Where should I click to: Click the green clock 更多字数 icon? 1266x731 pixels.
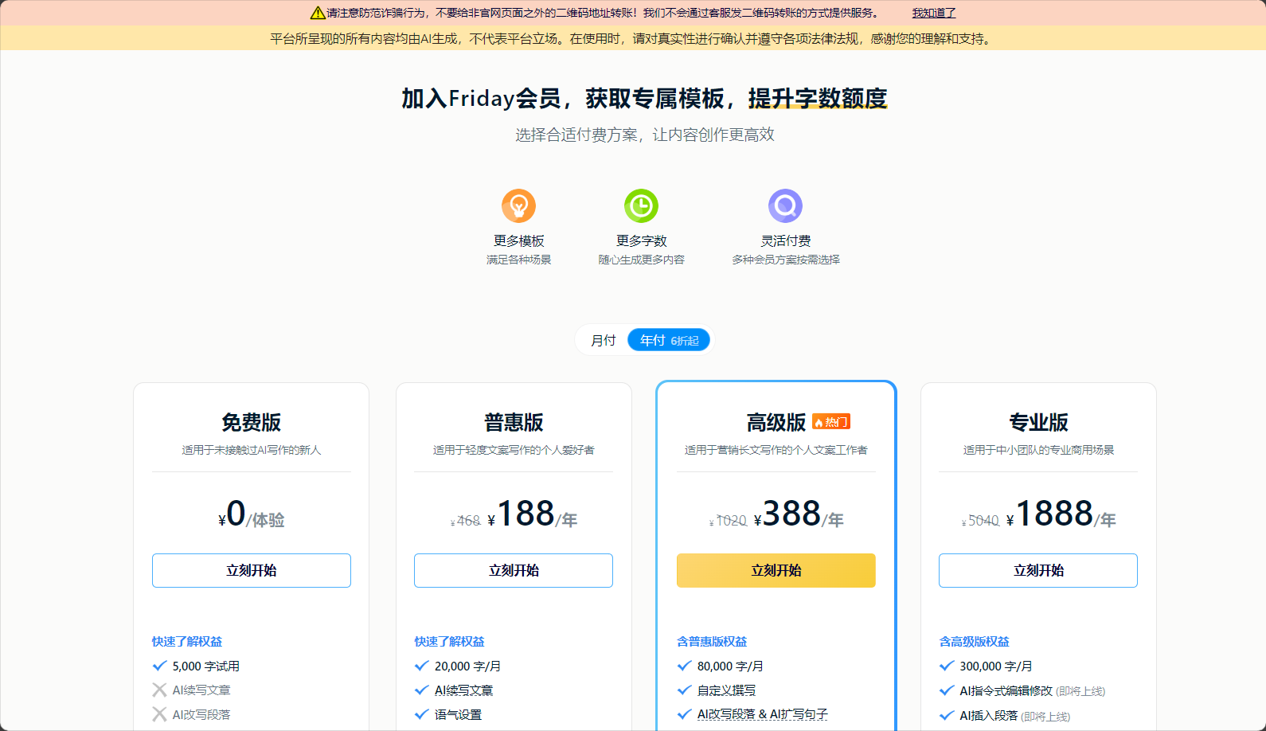[x=641, y=206]
